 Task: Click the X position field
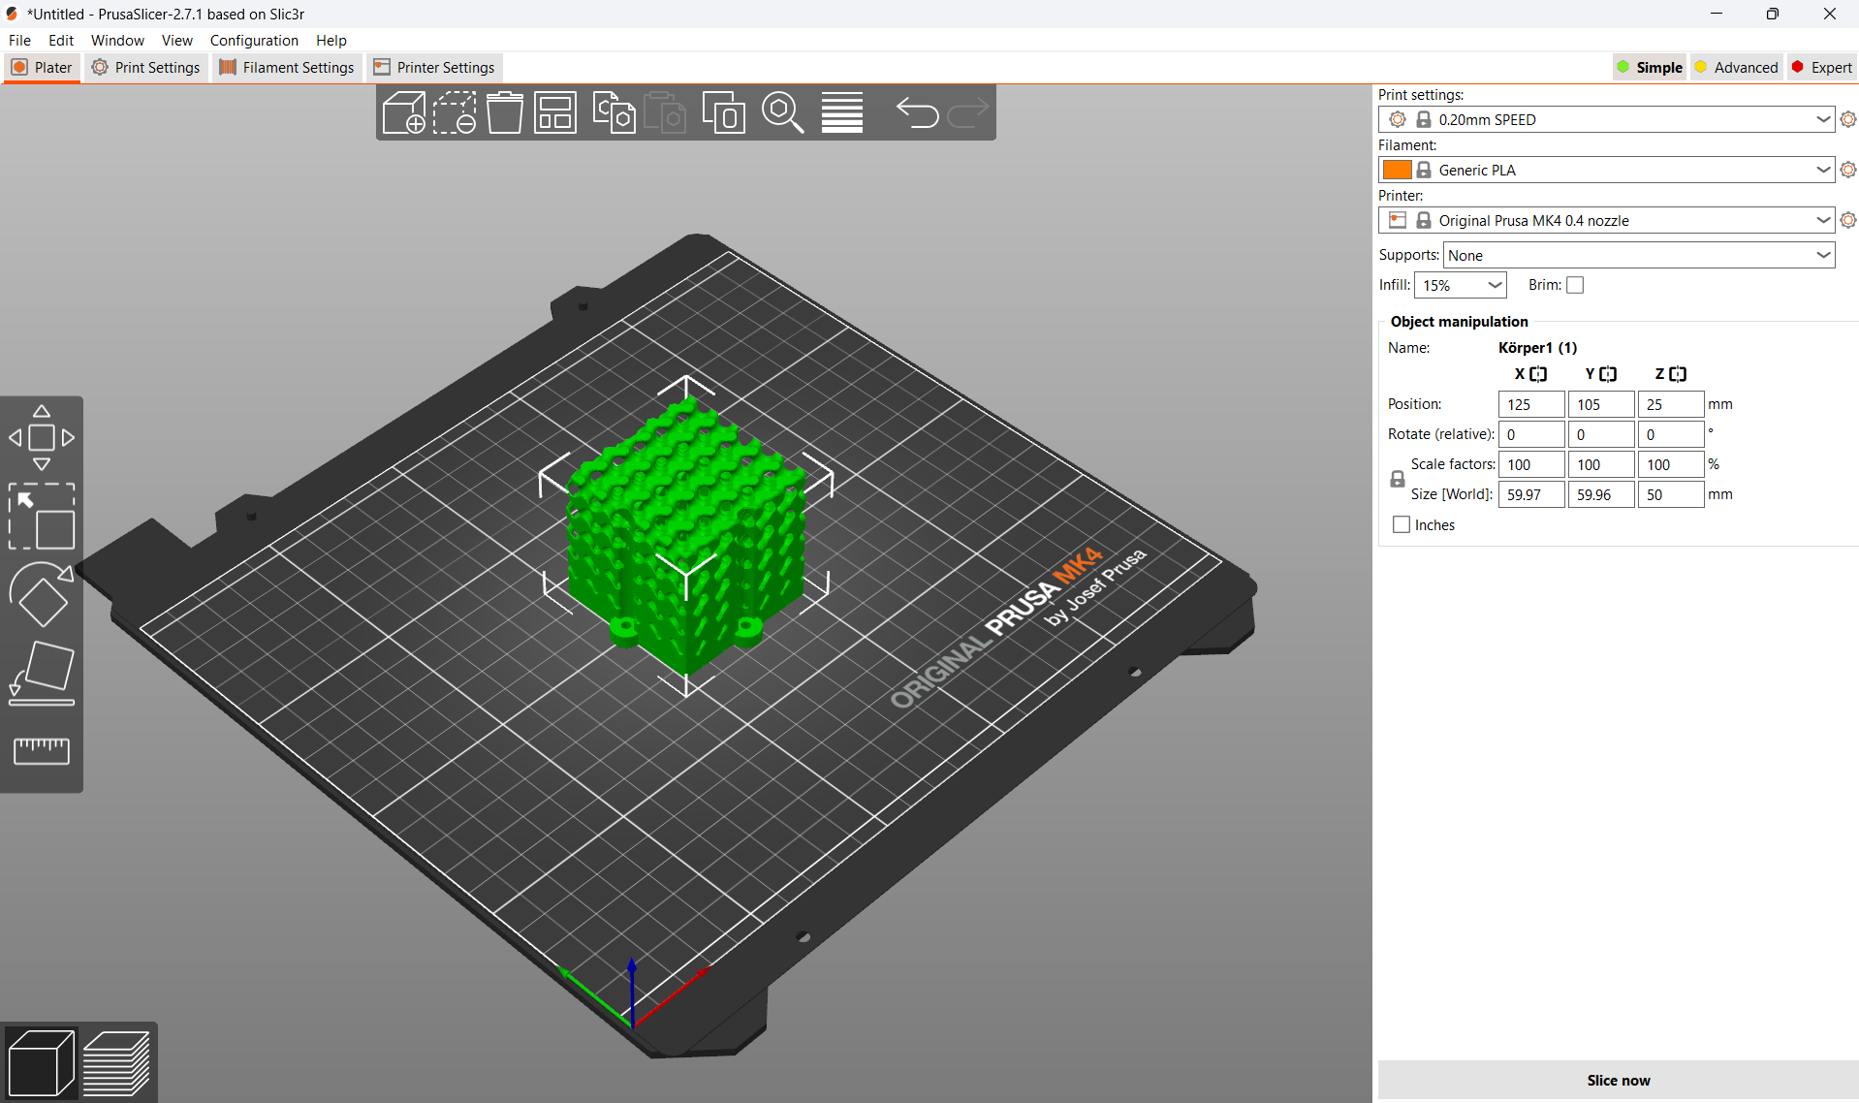(x=1531, y=404)
